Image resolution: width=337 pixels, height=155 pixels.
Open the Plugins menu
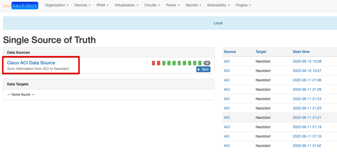pyautogui.click(x=243, y=5)
